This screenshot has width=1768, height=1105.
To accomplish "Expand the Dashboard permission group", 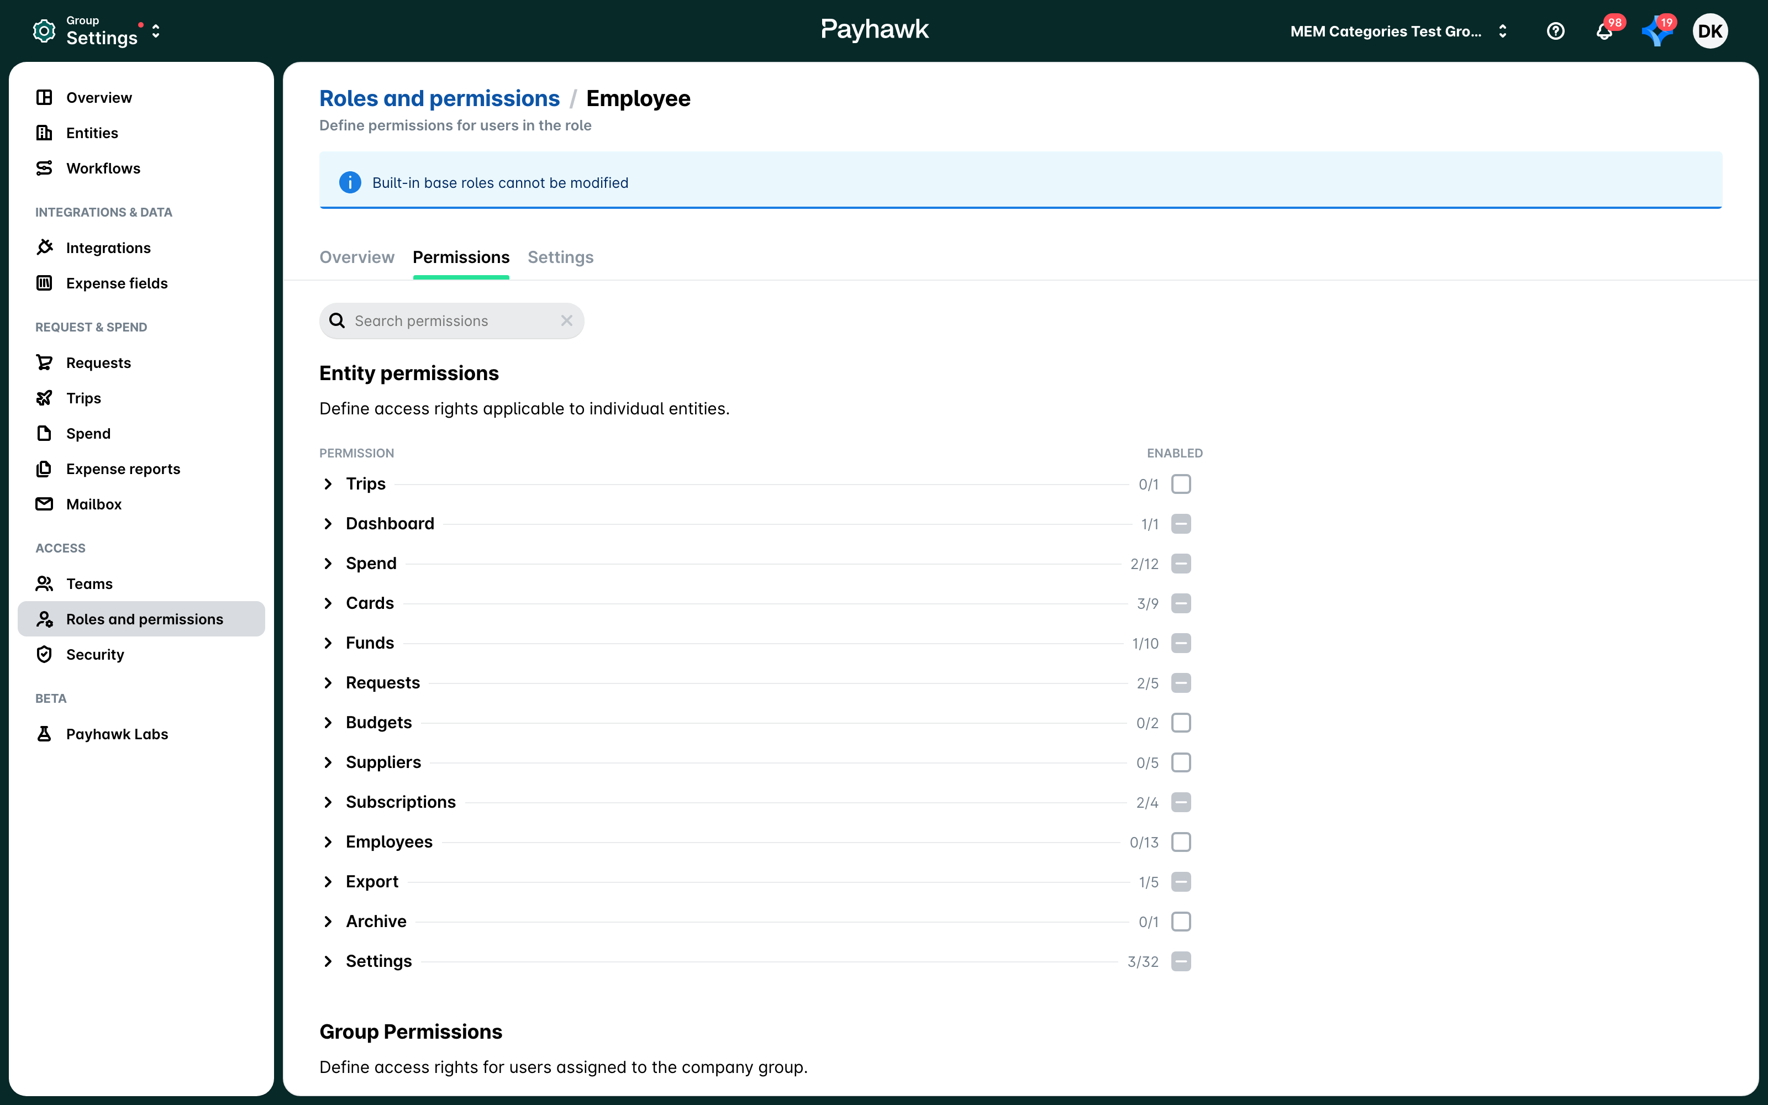I will [328, 523].
